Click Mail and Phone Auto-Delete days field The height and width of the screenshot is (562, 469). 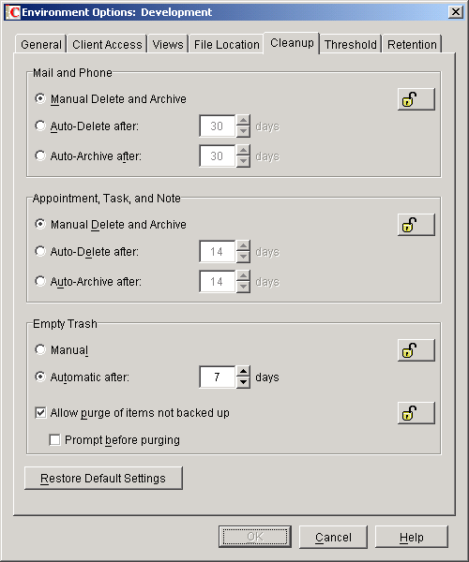click(218, 126)
